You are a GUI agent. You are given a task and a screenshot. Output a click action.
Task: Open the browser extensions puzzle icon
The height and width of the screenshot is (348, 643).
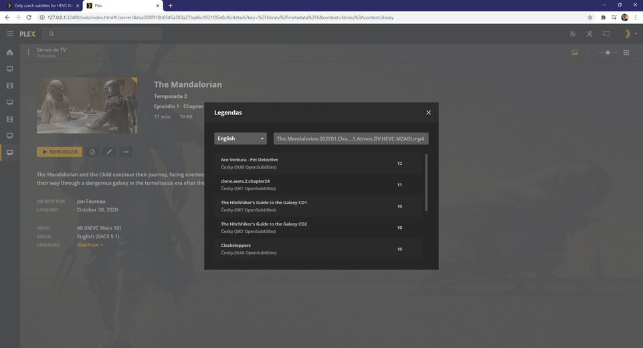(604, 17)
